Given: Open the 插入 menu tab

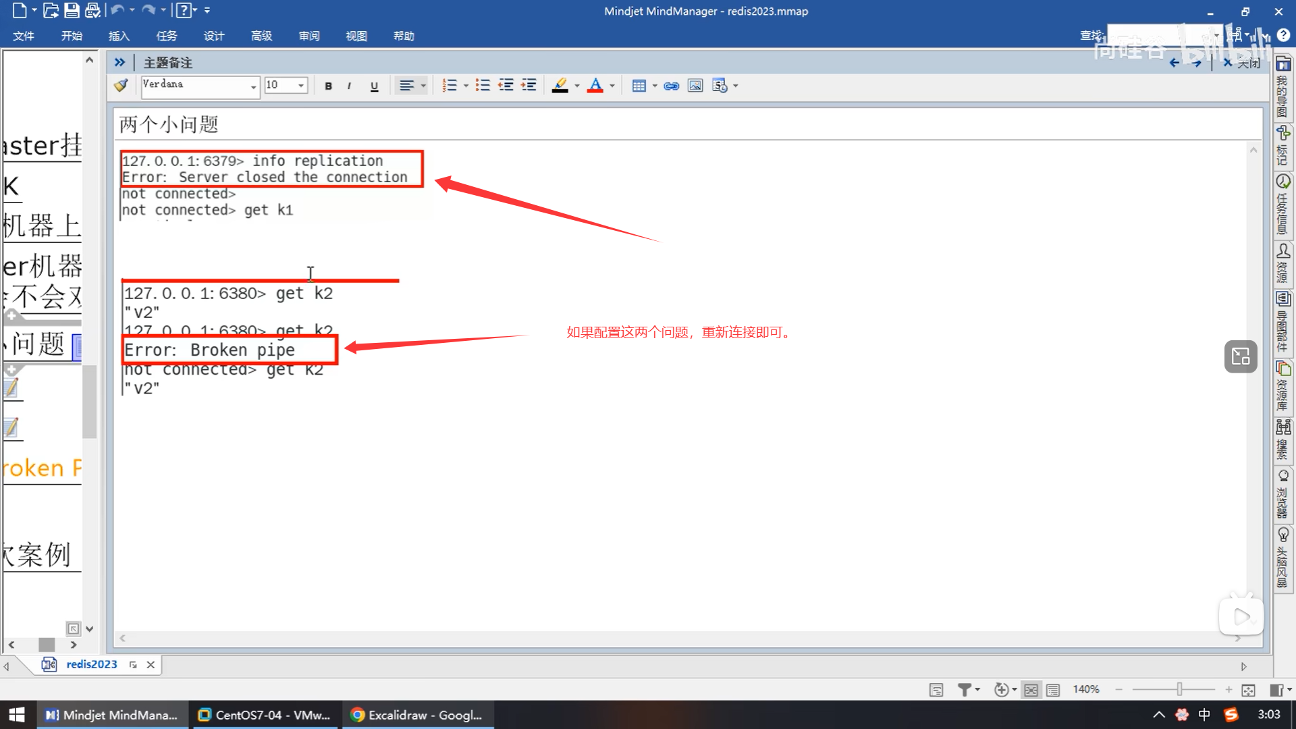Looking at the screenshot, I should [119, 36].
